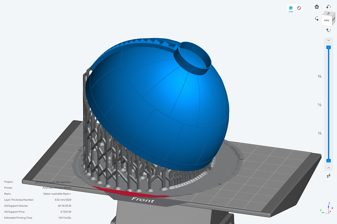Click layer clipping icon below the slider

click(x=328, y=176)
